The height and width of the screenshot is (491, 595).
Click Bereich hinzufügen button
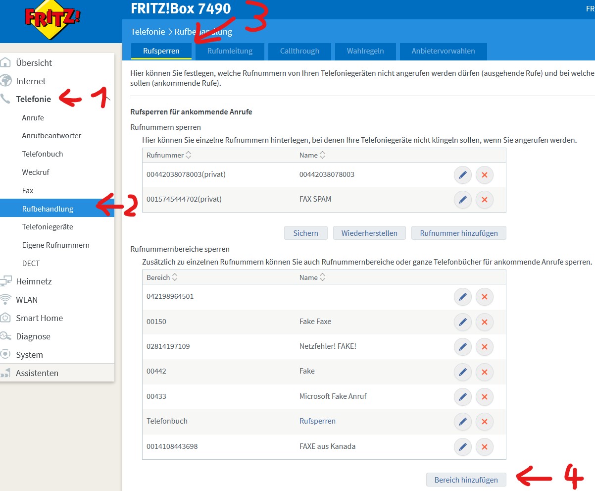click(466, 480)
